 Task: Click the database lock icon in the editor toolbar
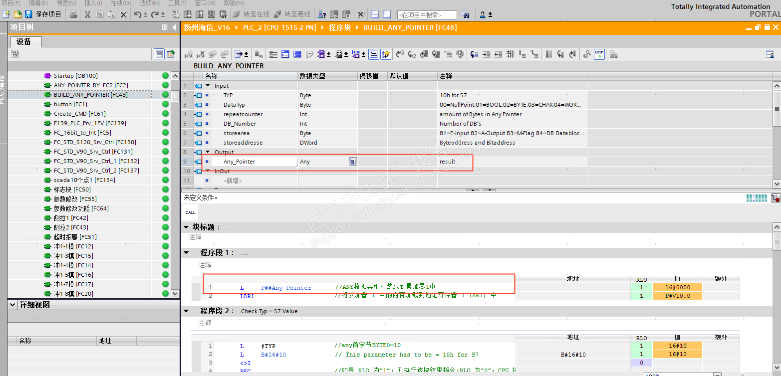click(613, 54)
